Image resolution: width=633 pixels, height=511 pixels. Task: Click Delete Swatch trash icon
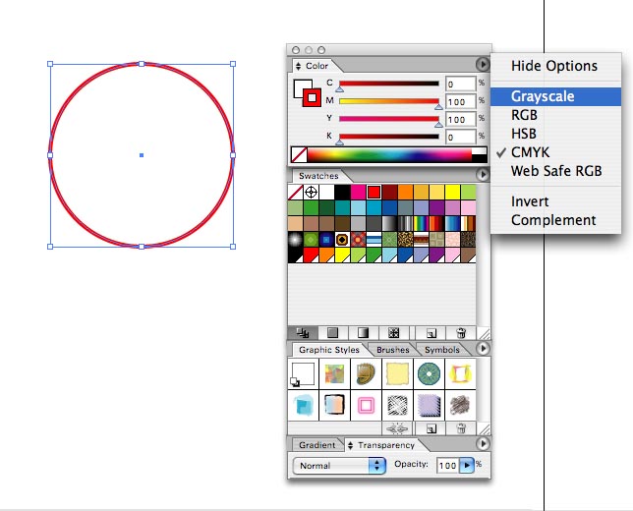pos(461,333)
